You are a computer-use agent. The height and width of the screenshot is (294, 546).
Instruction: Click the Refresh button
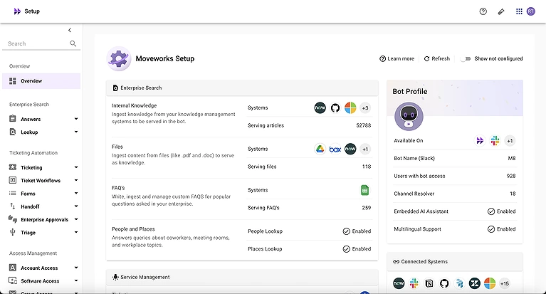click(x=437, y=58)
